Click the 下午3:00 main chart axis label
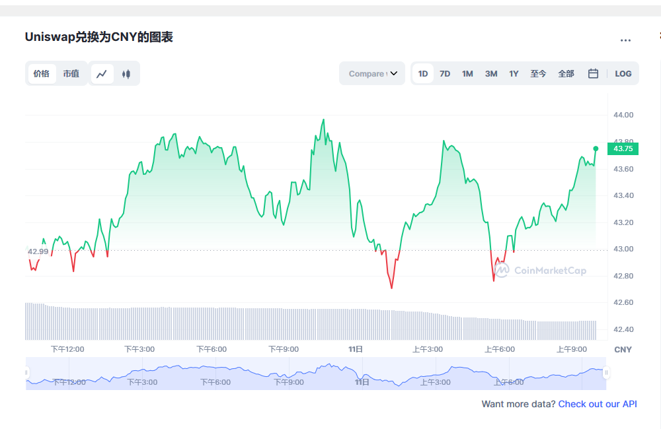The width and height of the screenshot is (661, 429). [139, 349]
